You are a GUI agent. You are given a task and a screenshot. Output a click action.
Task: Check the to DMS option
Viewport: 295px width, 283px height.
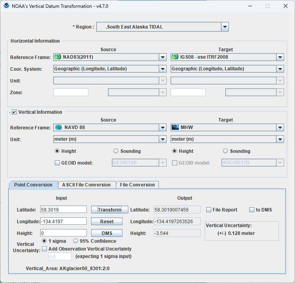(252, 210)
